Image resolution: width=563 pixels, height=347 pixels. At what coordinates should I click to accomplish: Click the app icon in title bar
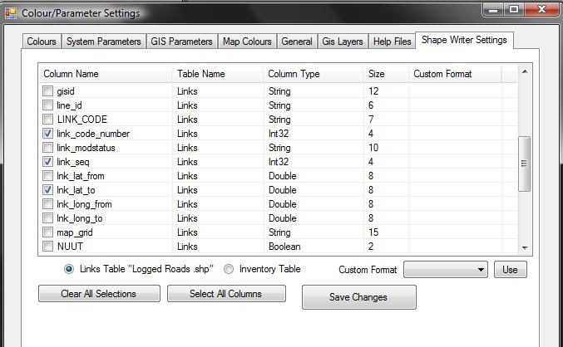[x=11, y=13]
